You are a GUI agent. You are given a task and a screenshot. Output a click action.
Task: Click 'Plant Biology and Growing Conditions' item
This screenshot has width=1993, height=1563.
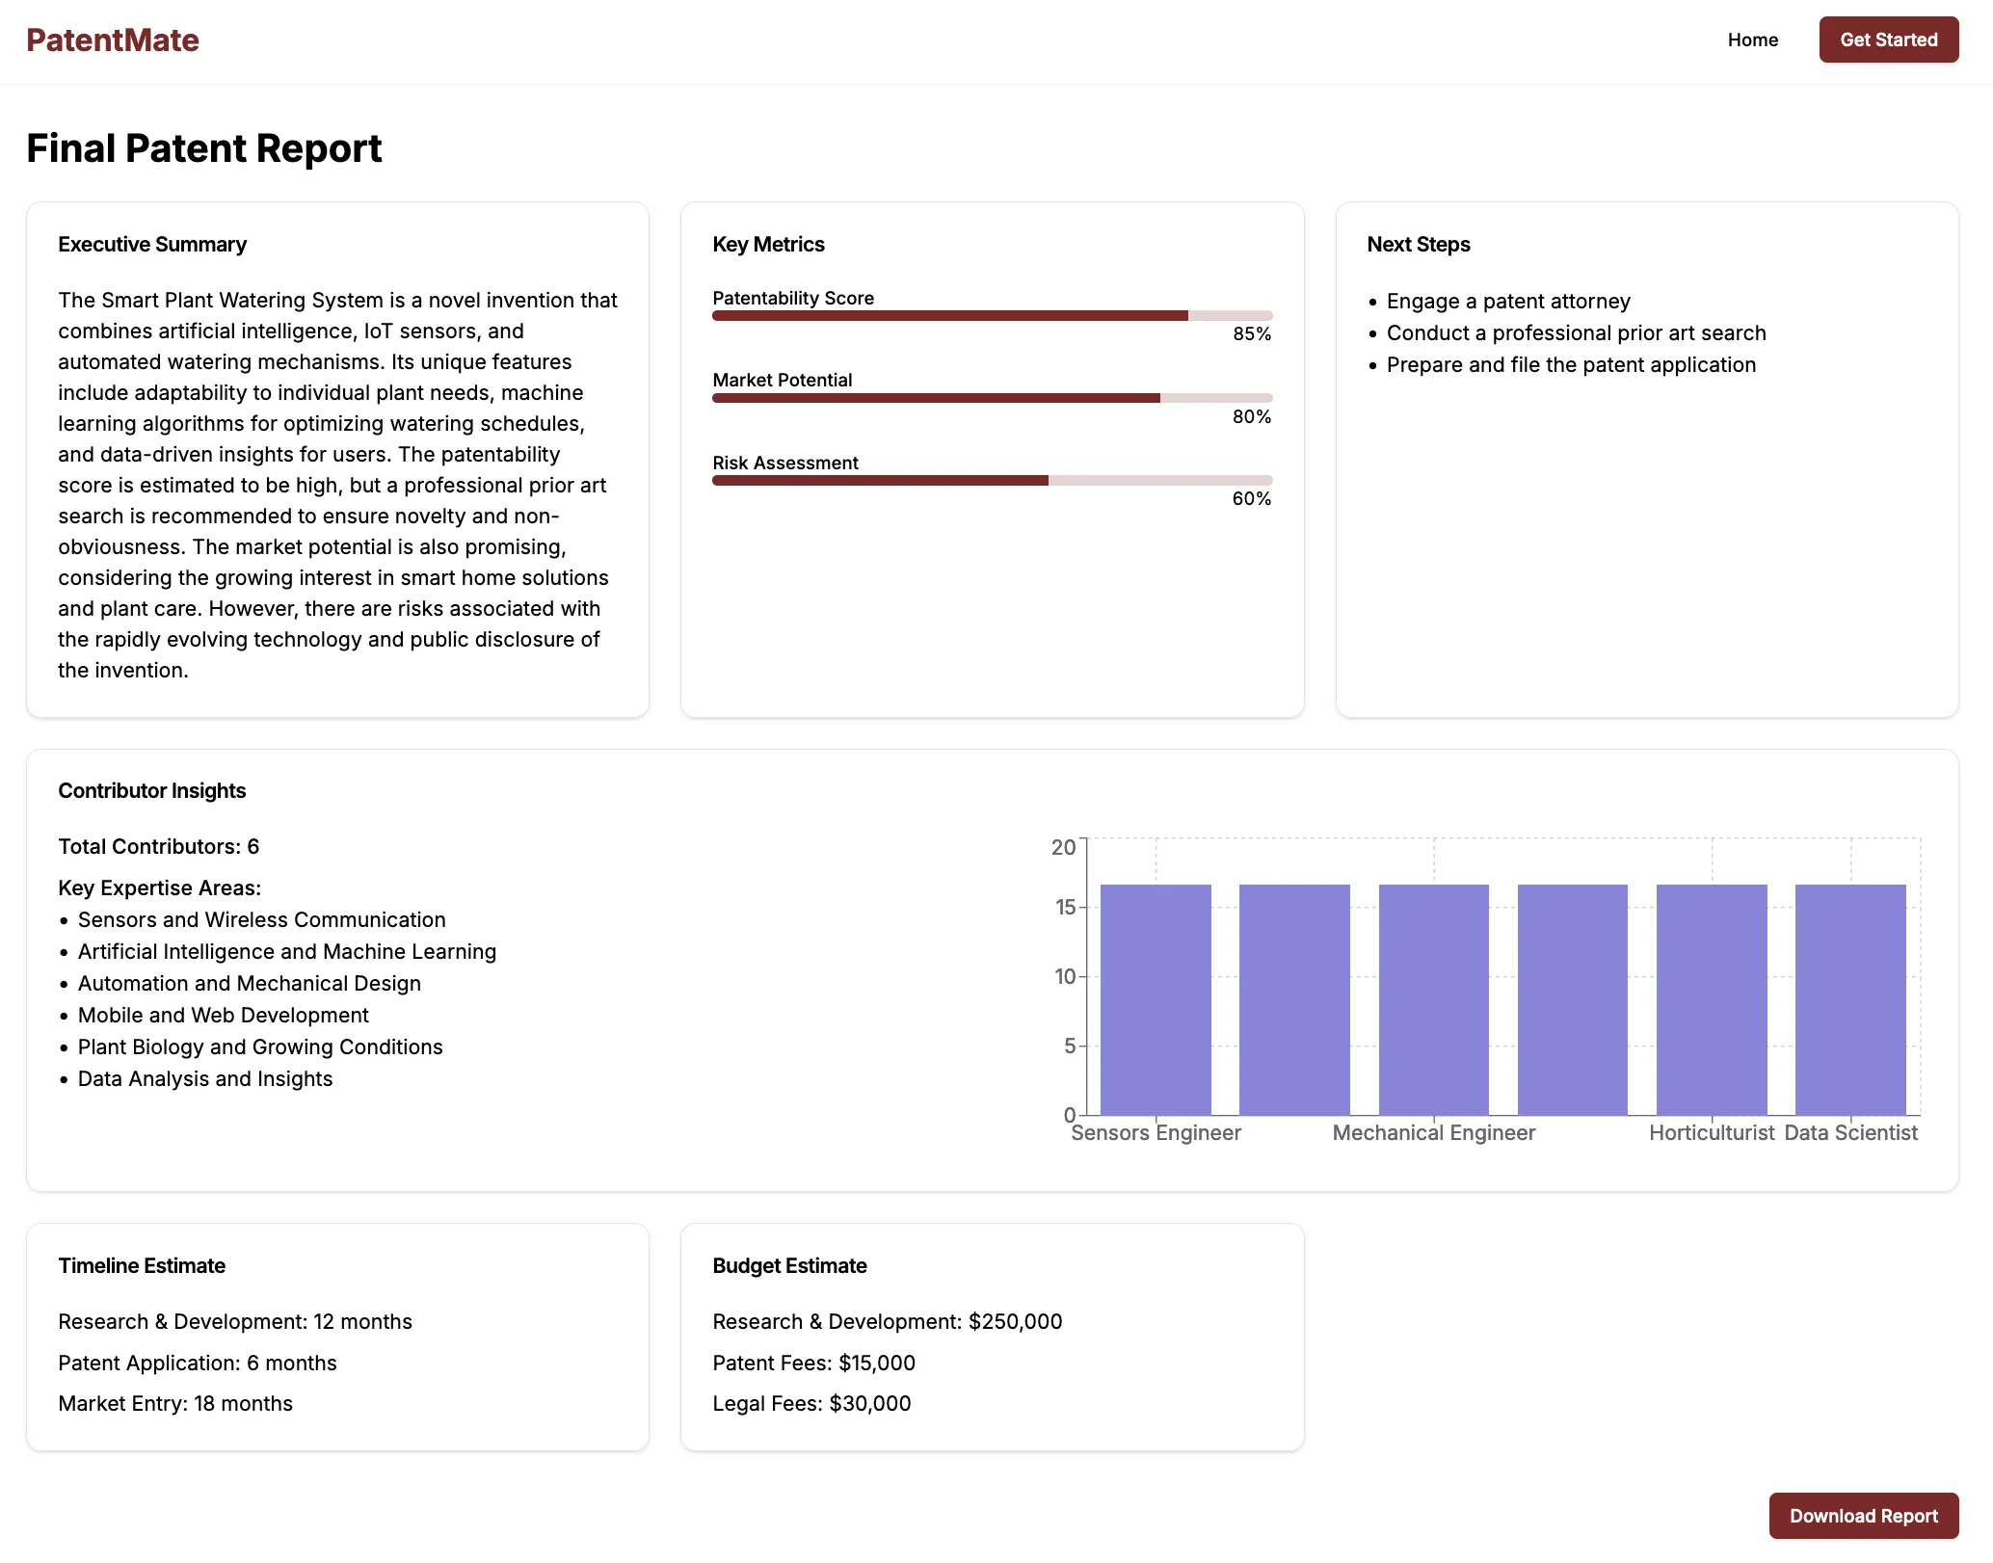tap(260, 1047)
